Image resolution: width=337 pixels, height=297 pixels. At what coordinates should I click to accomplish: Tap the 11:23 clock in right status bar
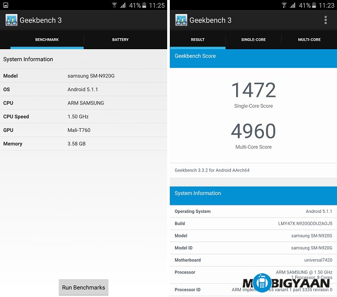pyautogui.click(x=327, y=5)
